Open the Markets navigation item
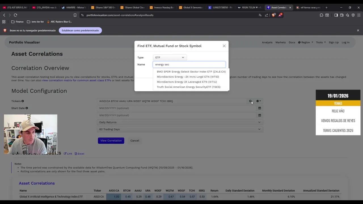The height and width of the screenshot is (204, 363). (x=280, y=42)
